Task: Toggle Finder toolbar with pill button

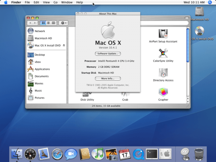Action: [x=187, y=18]
